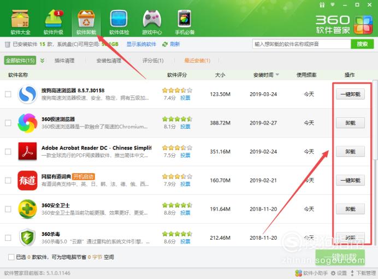The height and width of the screenshot is (279, 378).
Task: Tick the 360极速浏览器 checkbox
Action: point(8,123)
